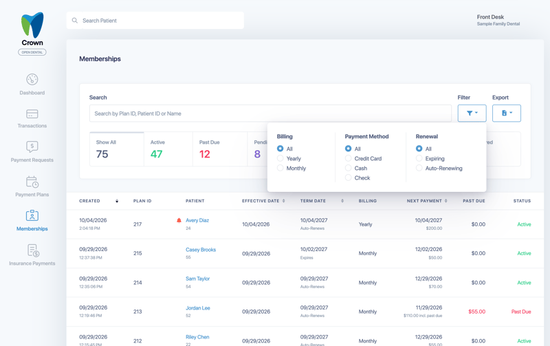Open patient Jordan Lee link
The height and width of the screenshot is (346, 550).
pos(198,308)
